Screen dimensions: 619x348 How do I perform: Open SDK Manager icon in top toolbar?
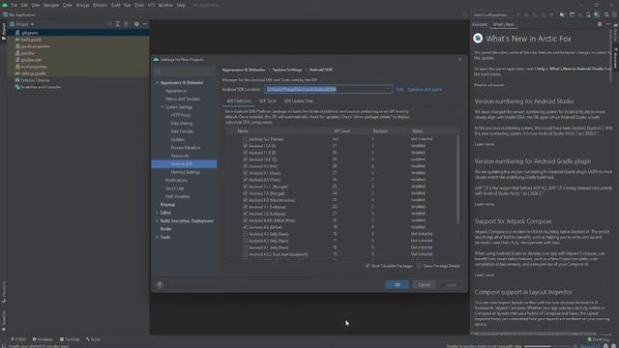click(x=597, y=14)
